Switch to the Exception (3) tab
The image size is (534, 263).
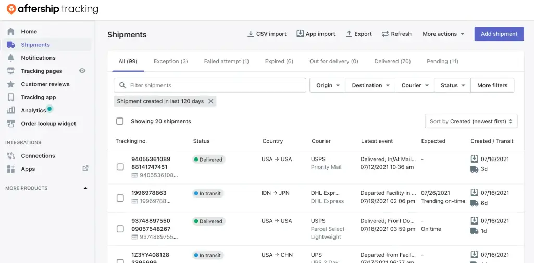point(171,61)
